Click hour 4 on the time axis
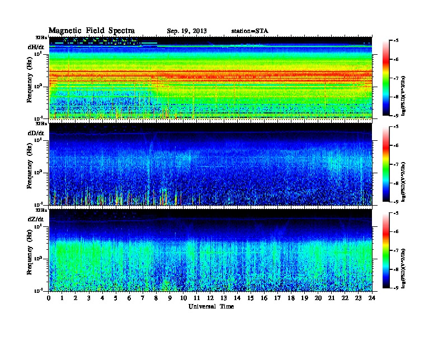443x342 pixels. click(102, 298)
